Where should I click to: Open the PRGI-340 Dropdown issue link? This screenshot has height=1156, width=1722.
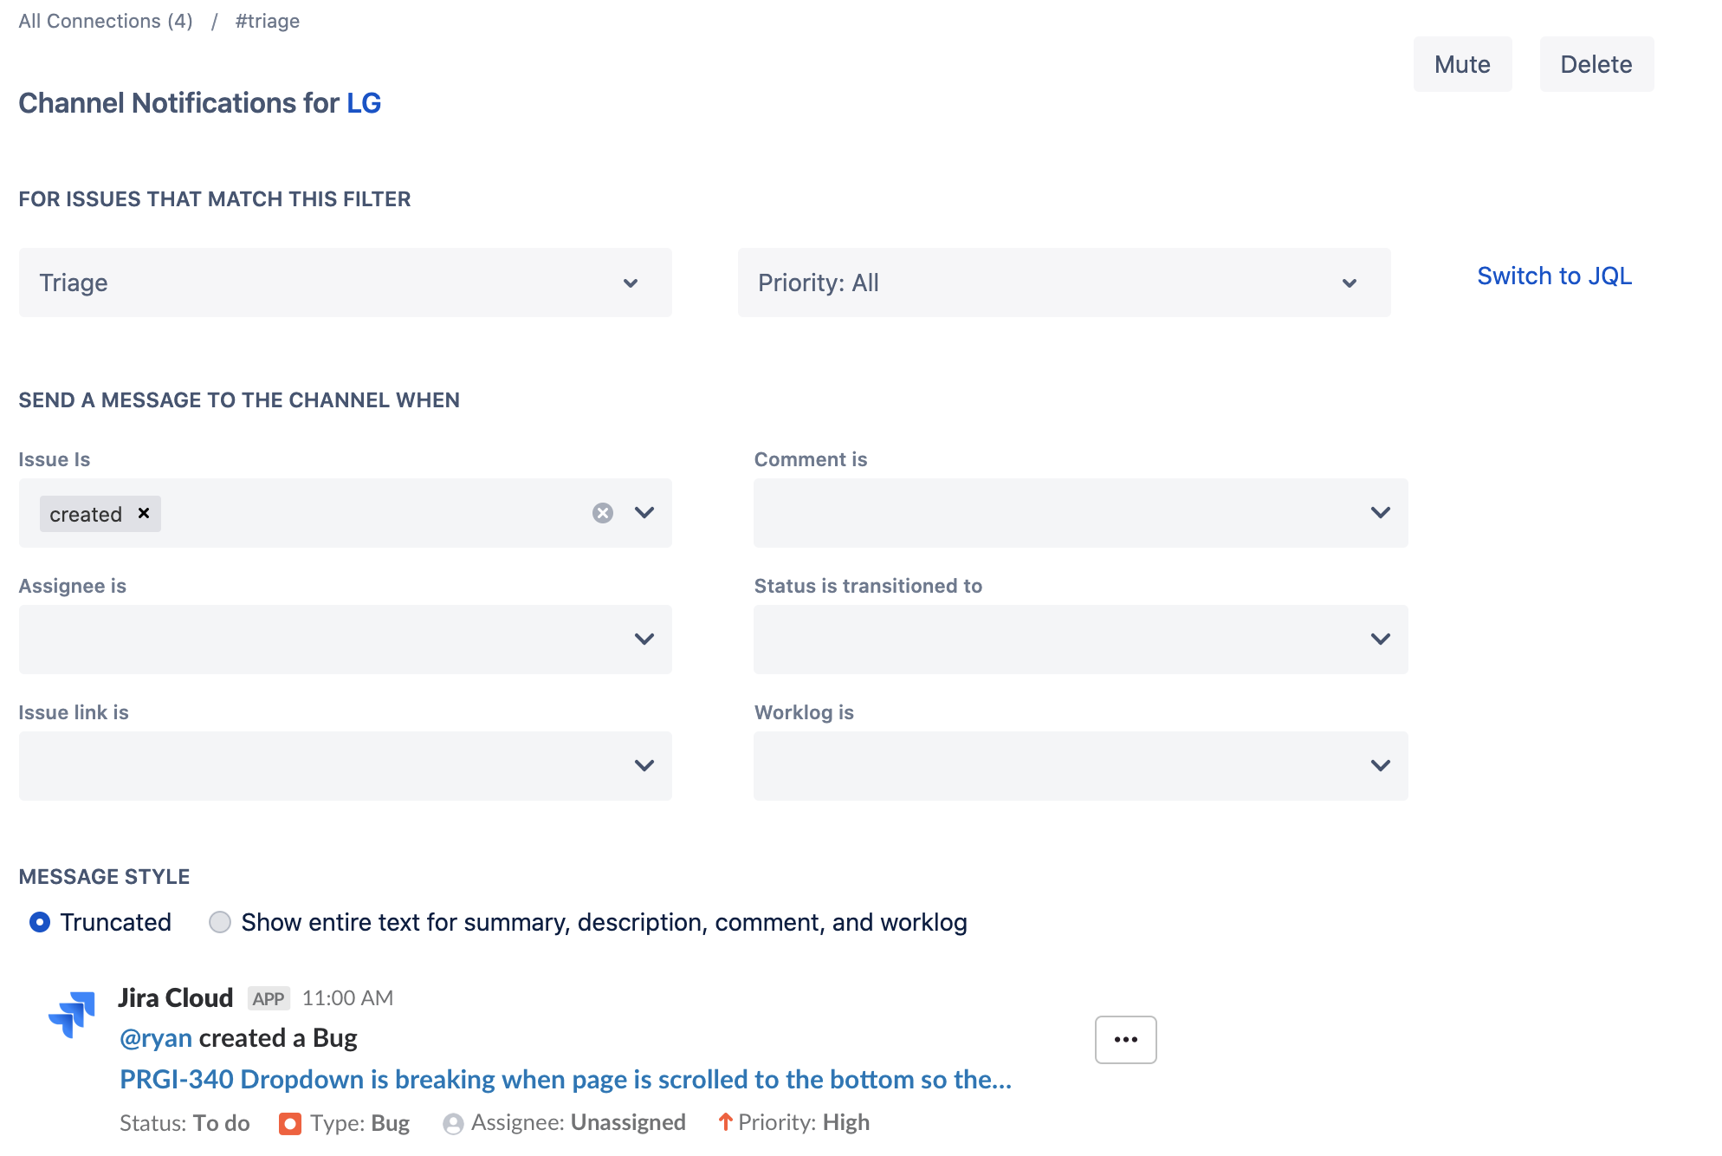click(566, 1080)
